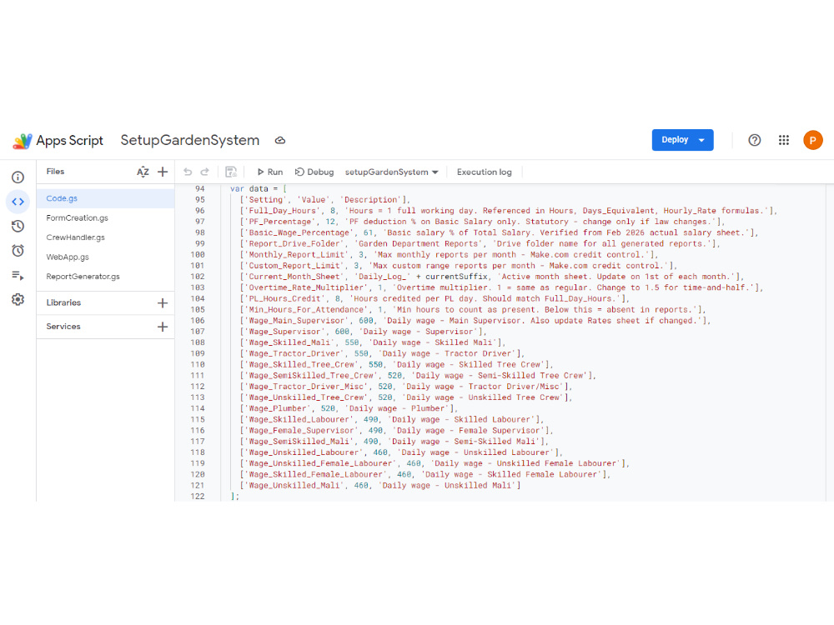Click 'Wage_Skilled_Mali' on line 108

[x=289, y=342]
